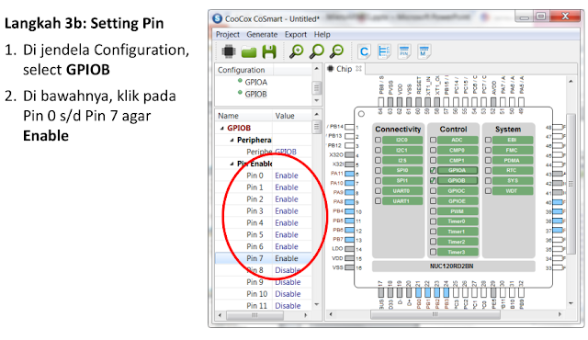This screenshot has width=588, height=340.
Task: Click the Configuration column header
Action: click(243, 70)
